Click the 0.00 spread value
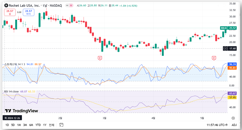The height and width of the screenshot is (130, 242). [19, 12]
